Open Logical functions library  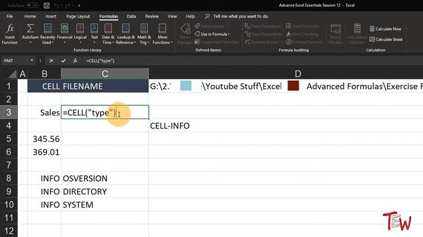tap(80, 34)
